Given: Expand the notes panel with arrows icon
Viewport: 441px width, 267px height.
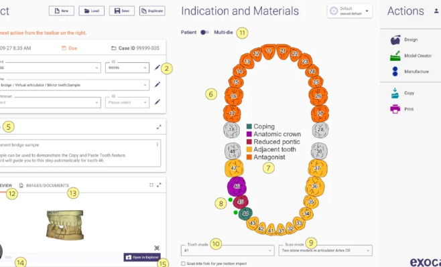Looking at the screenshot, I should 159,127.
